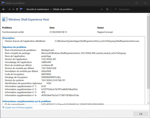The width and height of the screenshot is (150, 118).
Task: Click 'Windows Shell Experience Host' heading
Action: (29, 19)
